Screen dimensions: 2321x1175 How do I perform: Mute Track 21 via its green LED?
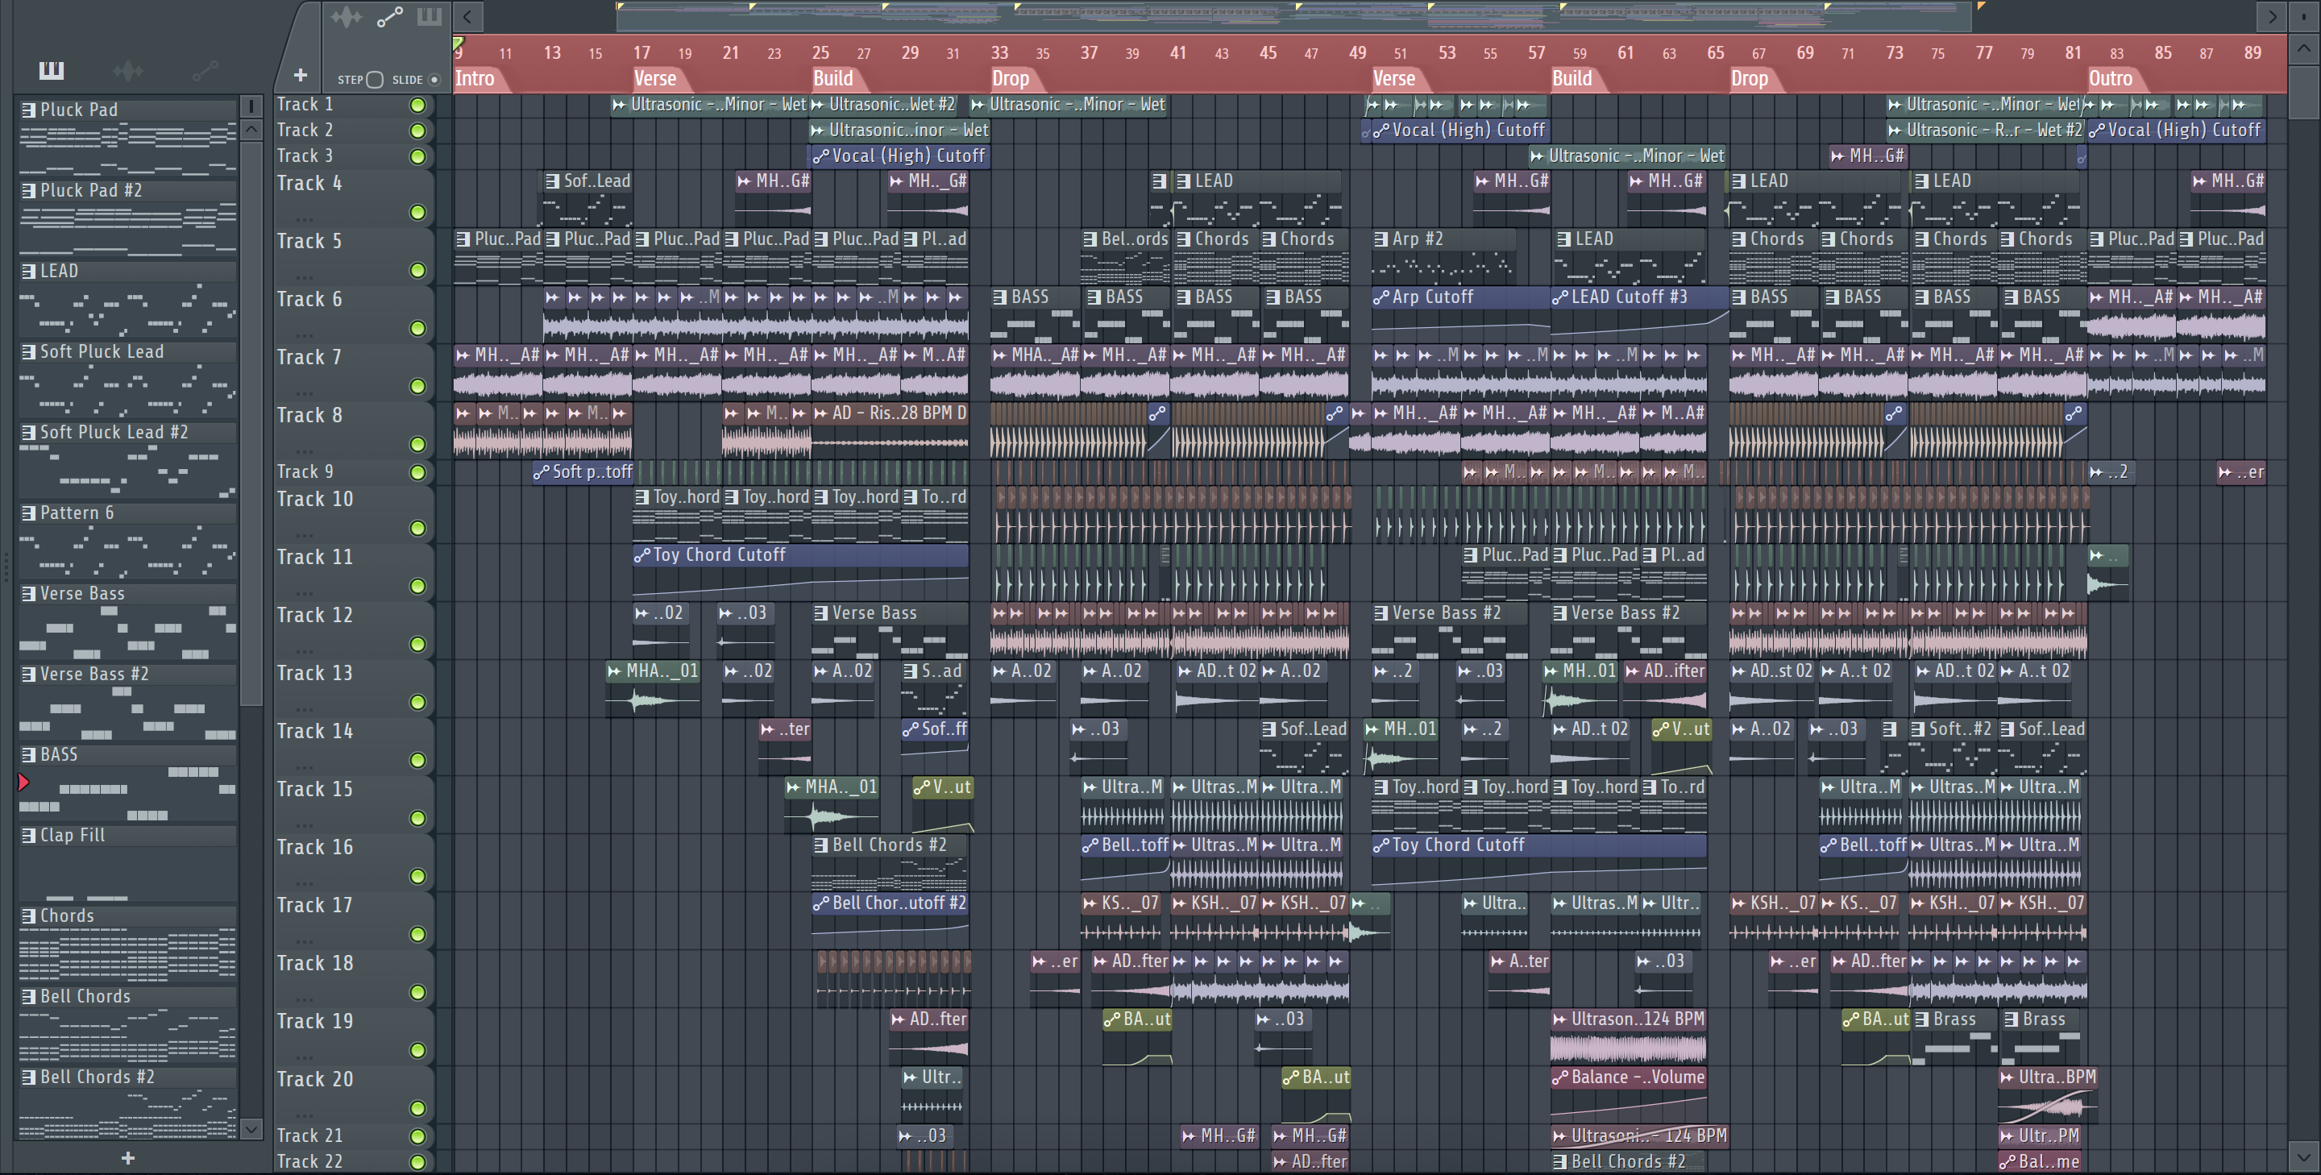tap(417, 1136)
